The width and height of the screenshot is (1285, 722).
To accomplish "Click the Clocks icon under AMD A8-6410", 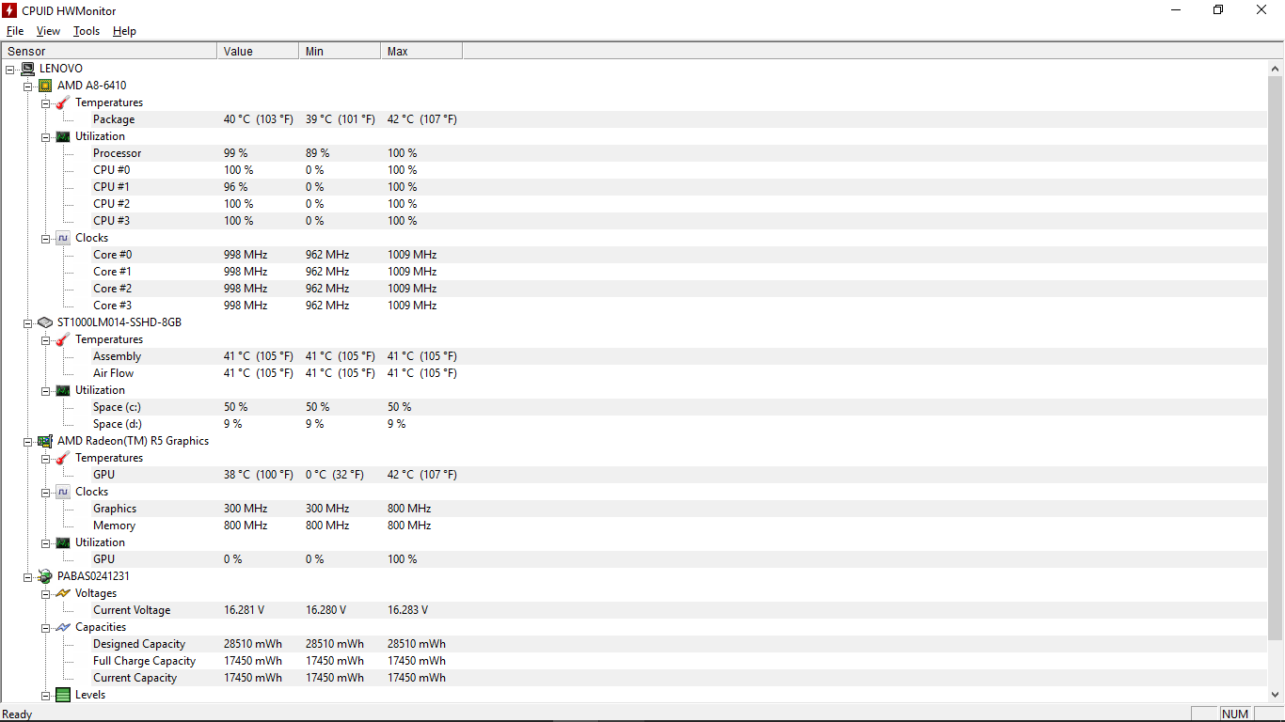I will click(x=63, y=238).
